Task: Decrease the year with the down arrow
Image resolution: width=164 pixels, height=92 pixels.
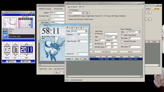Action: (x=26, y=55)
